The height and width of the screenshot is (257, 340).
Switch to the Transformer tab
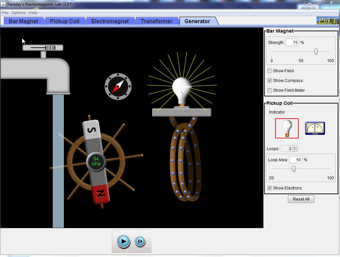coord(156,21)
